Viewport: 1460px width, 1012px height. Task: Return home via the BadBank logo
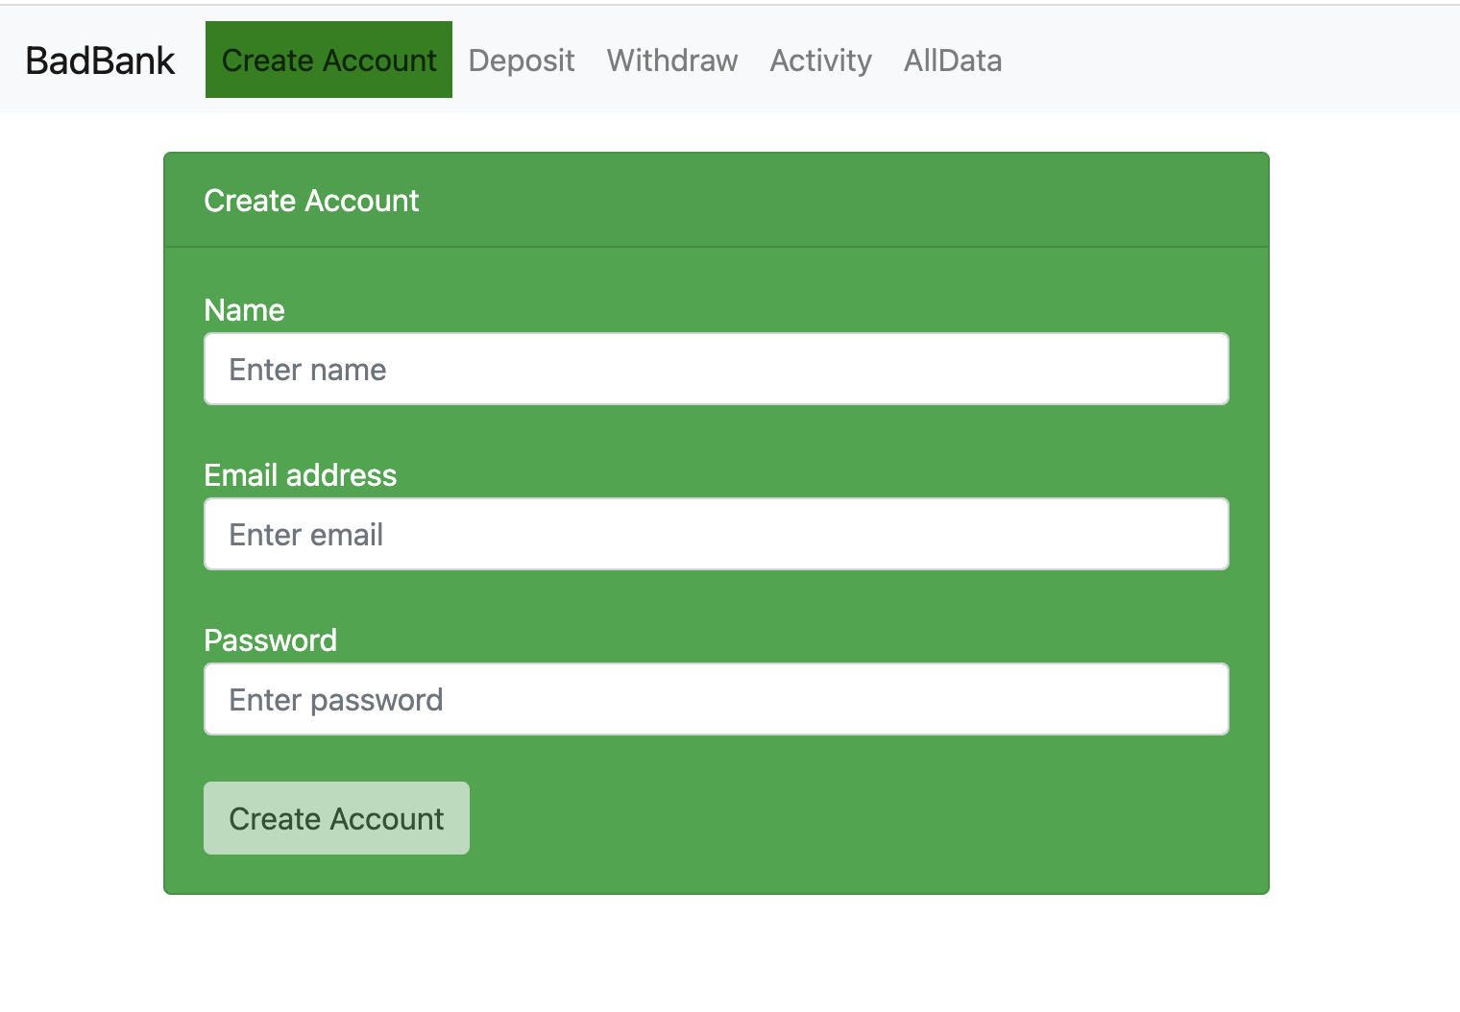100,60
